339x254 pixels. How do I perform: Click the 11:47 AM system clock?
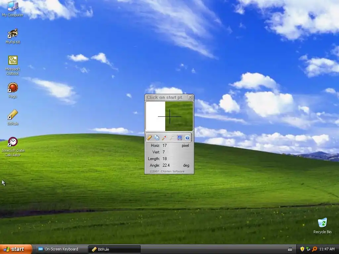click(x=327, y=249)
